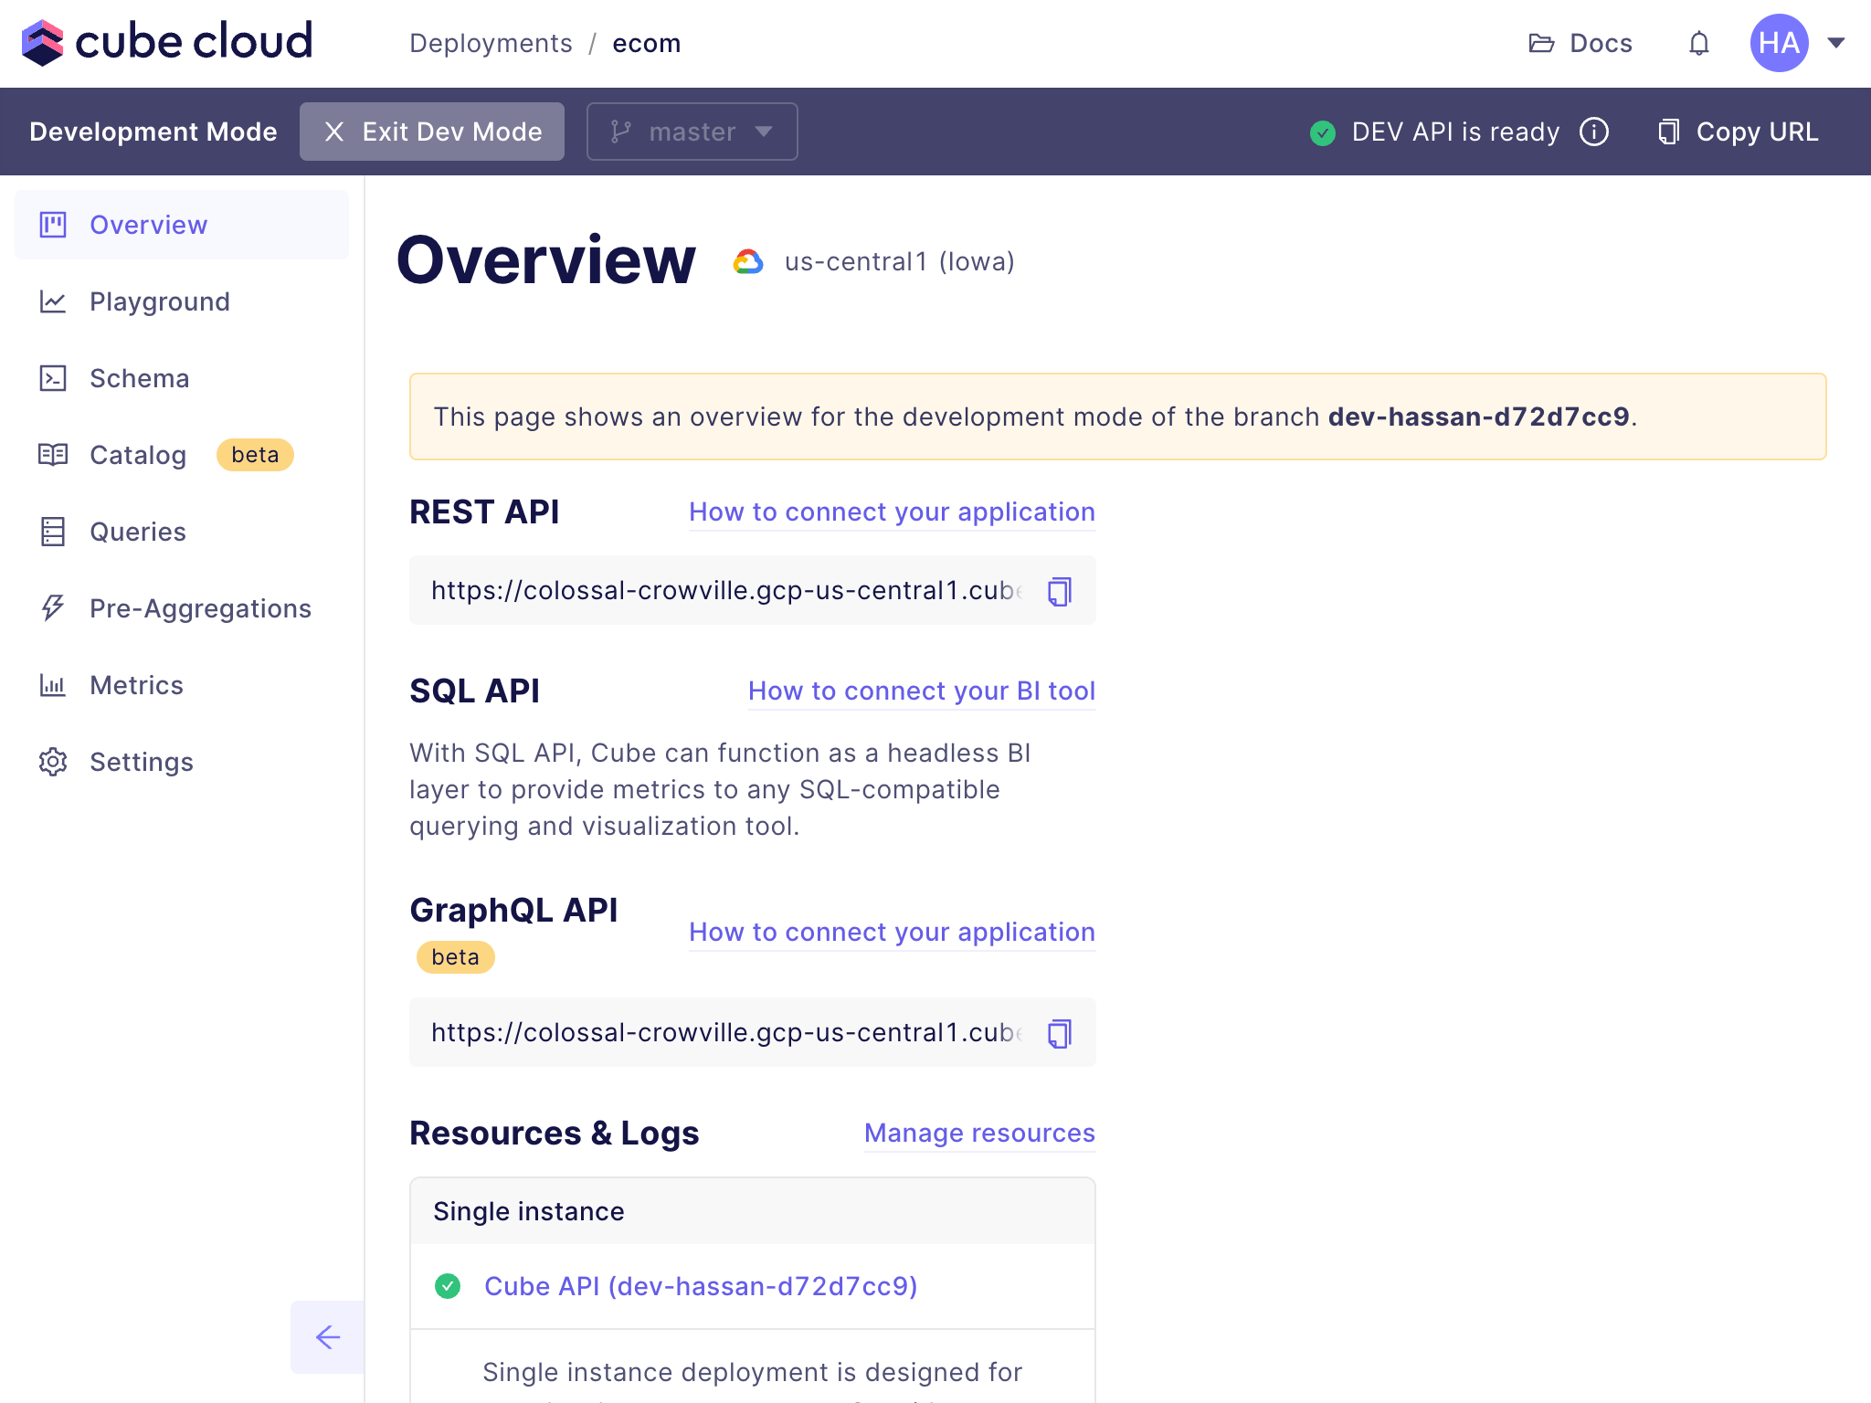Click the us-central1 (Iowa) region text
This screenshot has height=1403, width=1871.
coord(899,262)
